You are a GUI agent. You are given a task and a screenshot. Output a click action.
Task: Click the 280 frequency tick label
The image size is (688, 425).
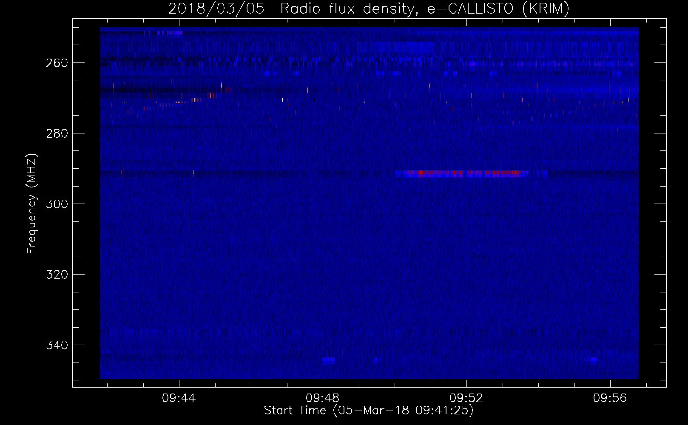click(x=57, y=133)
